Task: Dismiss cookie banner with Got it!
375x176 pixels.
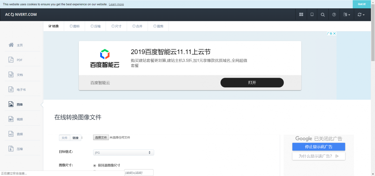Action: (x=362, y=4)
